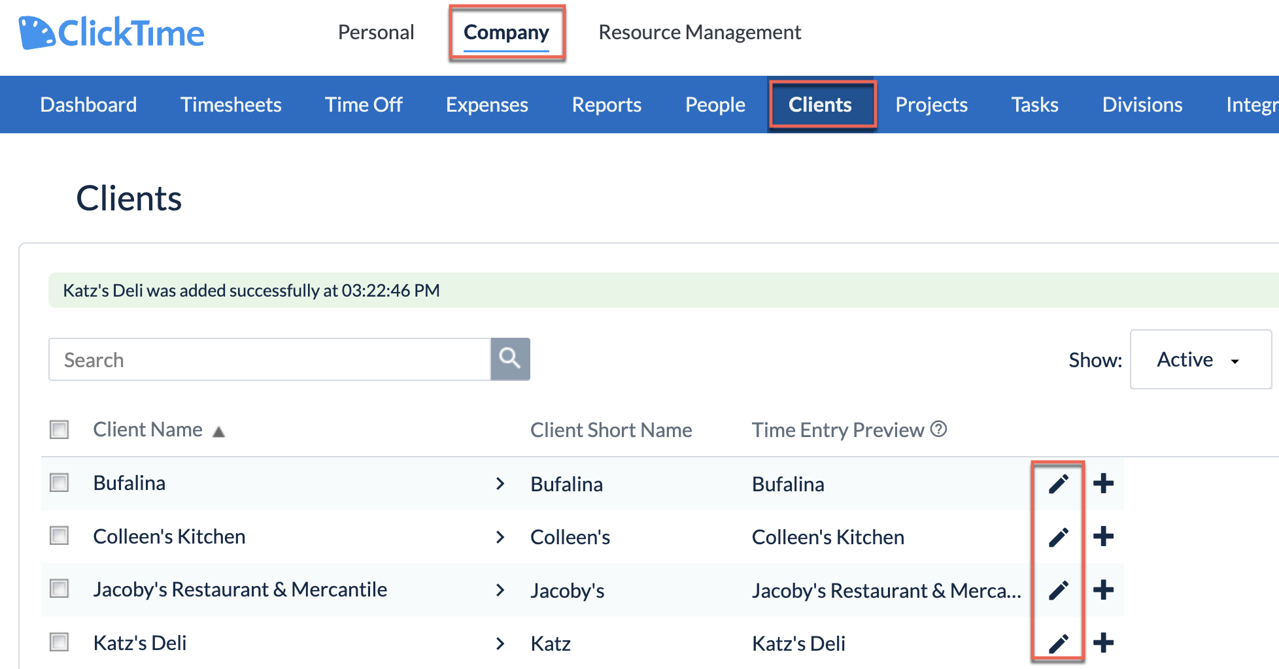Click the ClickTime logo

(x=111, y=33)
